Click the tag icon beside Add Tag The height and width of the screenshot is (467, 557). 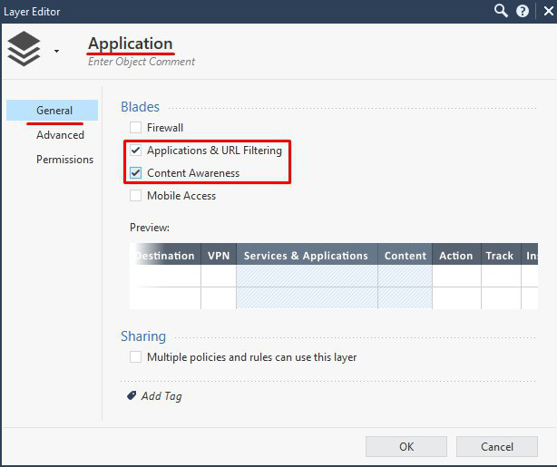pos(132,395)
